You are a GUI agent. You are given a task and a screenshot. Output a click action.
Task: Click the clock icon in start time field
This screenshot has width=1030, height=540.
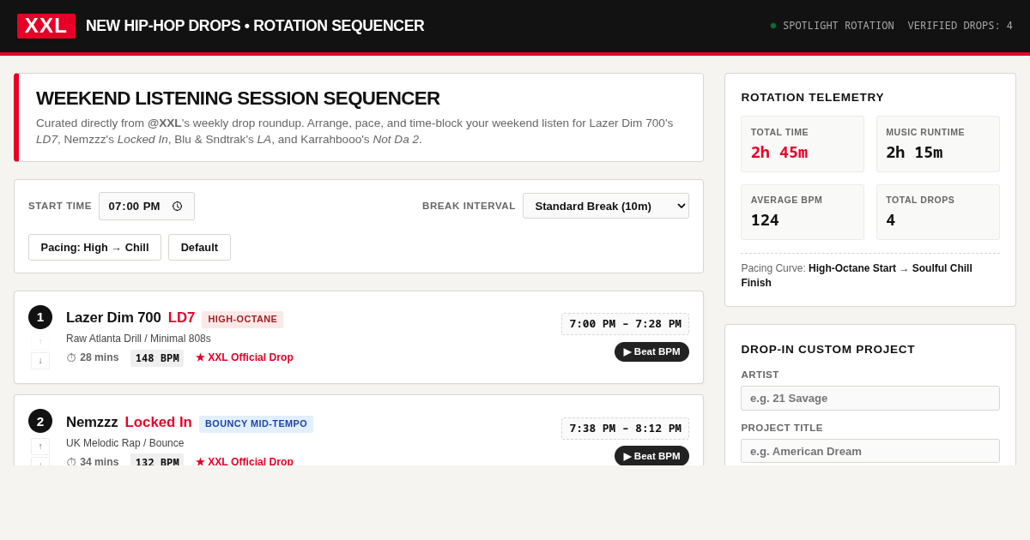click(x=177, y=207)
